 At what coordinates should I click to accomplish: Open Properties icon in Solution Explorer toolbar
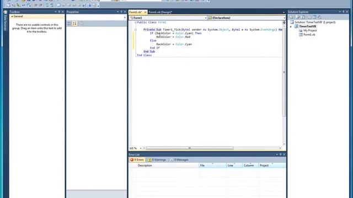point(291,17)
